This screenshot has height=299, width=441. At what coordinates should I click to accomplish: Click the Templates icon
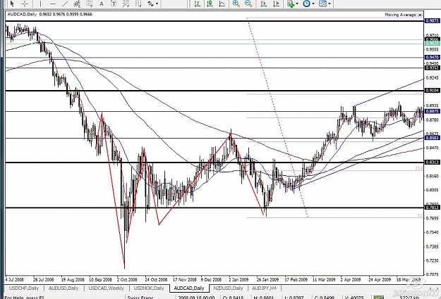click(322, 4)
